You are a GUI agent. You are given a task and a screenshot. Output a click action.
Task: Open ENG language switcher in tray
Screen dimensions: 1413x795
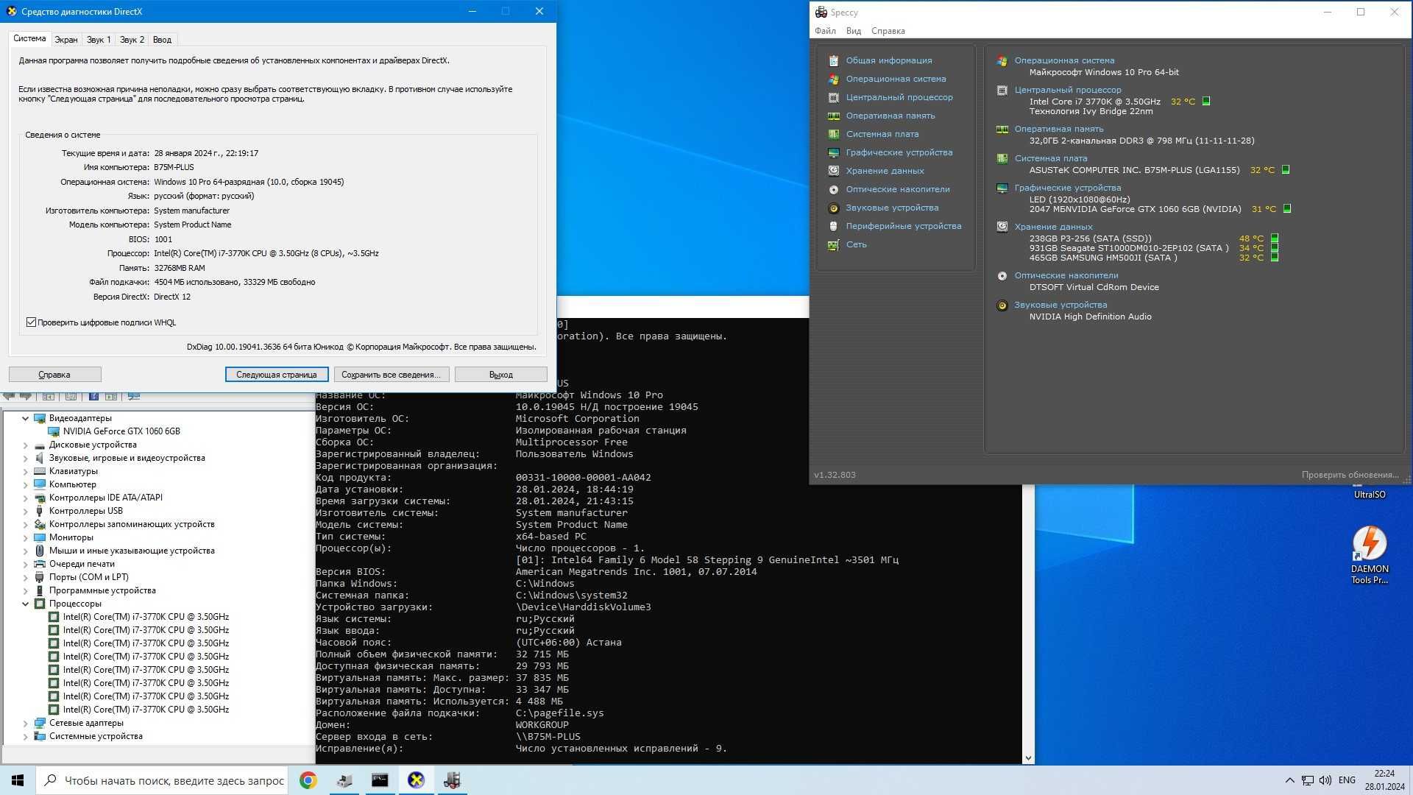point(1347,780)
